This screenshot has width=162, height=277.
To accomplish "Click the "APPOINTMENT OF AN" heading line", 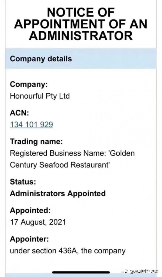I will click(x=81, y=24).
